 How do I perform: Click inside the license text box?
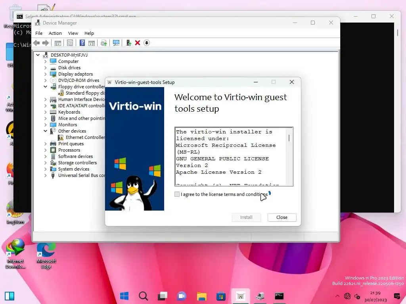click(x=230, y=156)
